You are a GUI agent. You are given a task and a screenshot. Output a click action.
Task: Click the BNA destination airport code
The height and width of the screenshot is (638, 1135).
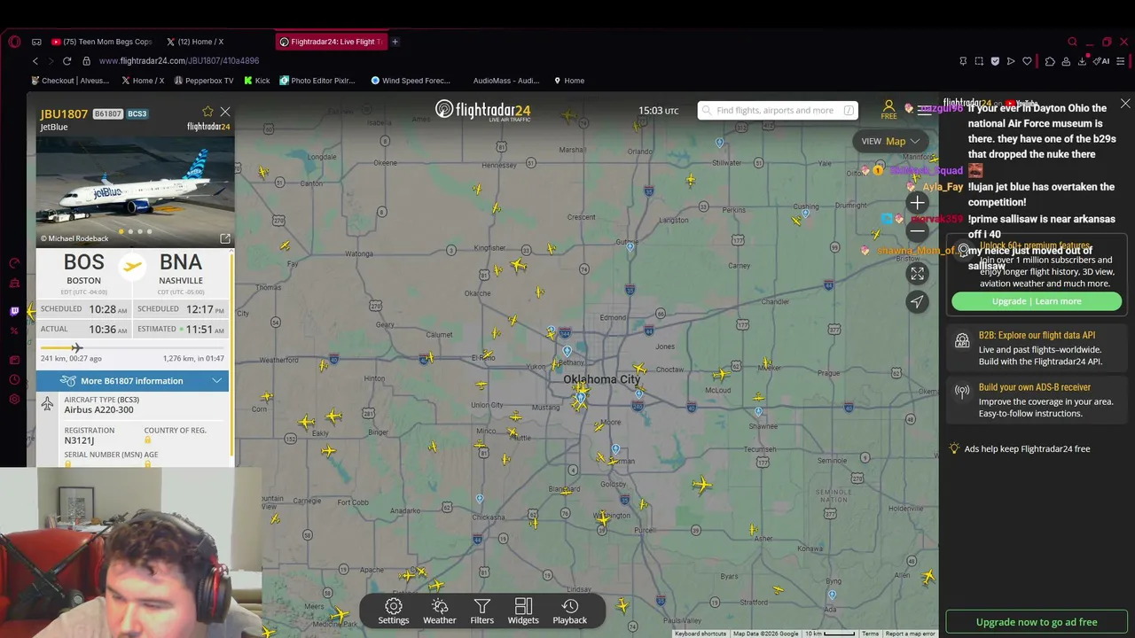(x=181, y=263)
